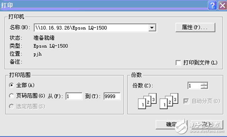The height and width of the screenshot is (137, 227).
Task: Click the 份数(C) copies number field
Action: coord(194,85)
